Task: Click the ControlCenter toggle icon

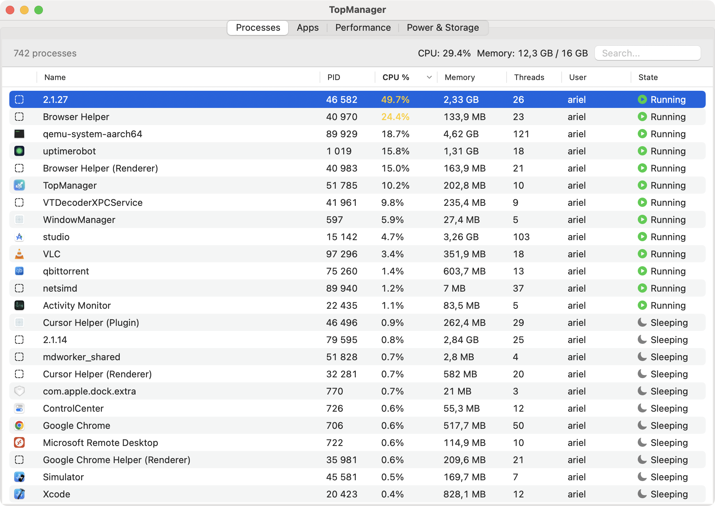Action: (x=19, y=408)
